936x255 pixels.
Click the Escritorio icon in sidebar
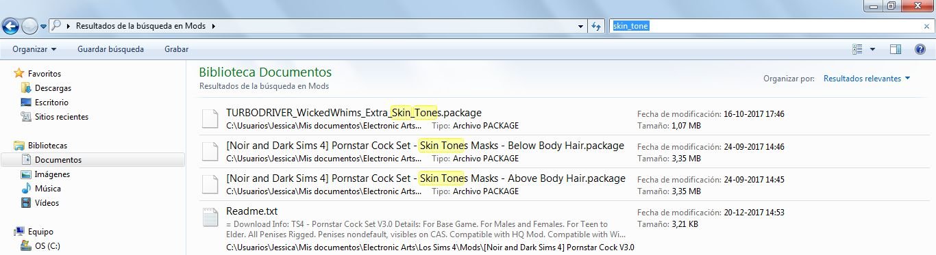pos(26,102)
